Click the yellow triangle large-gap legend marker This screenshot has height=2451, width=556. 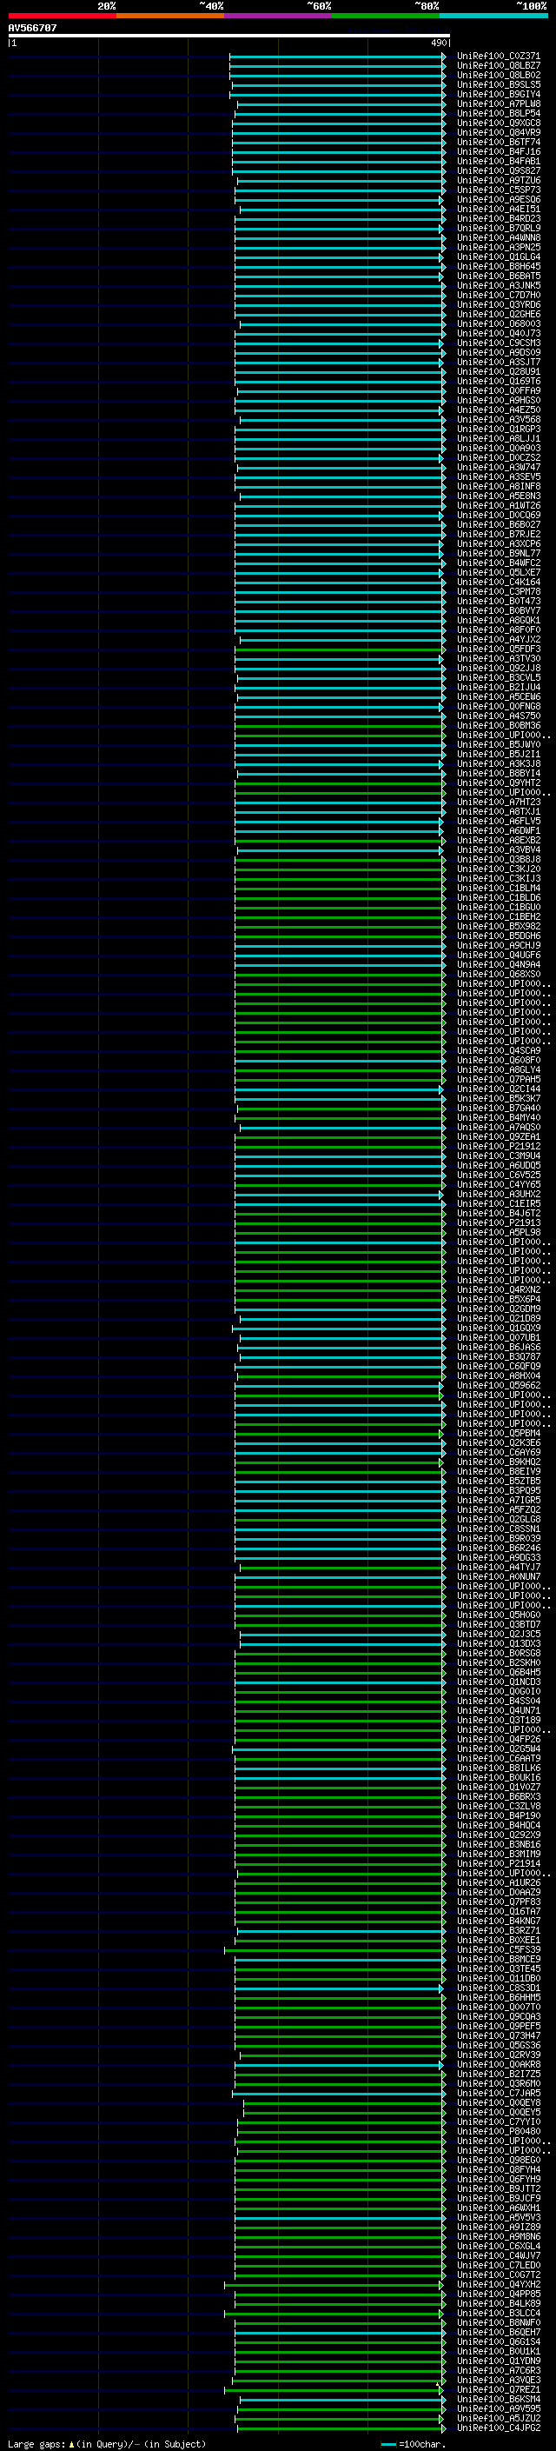(71, 2443)
